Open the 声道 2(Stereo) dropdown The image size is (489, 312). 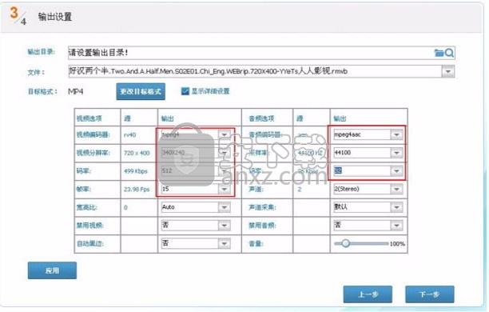tap(396, 189)
